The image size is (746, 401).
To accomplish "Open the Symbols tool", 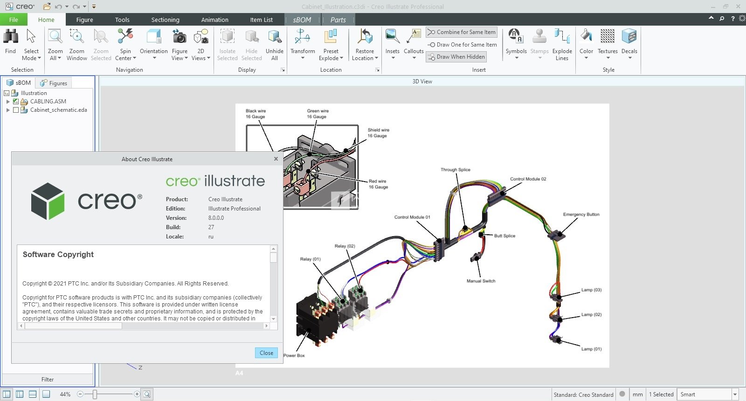I will (x=516, y=44).
